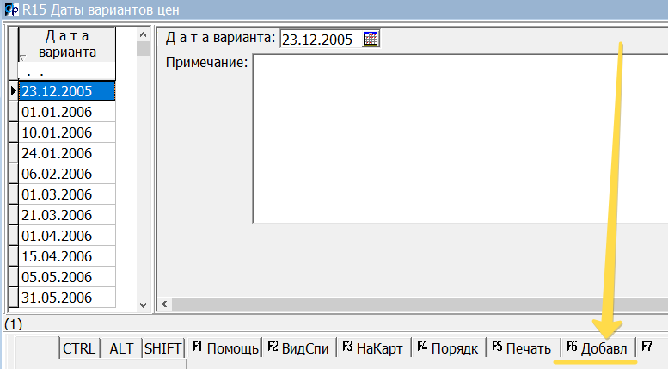Click inside the Примечание note text area

pyautogui.click(x=460, y=138)
